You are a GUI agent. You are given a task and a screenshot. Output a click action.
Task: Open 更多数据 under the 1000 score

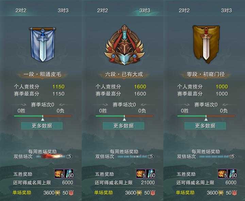pos(205,126)
